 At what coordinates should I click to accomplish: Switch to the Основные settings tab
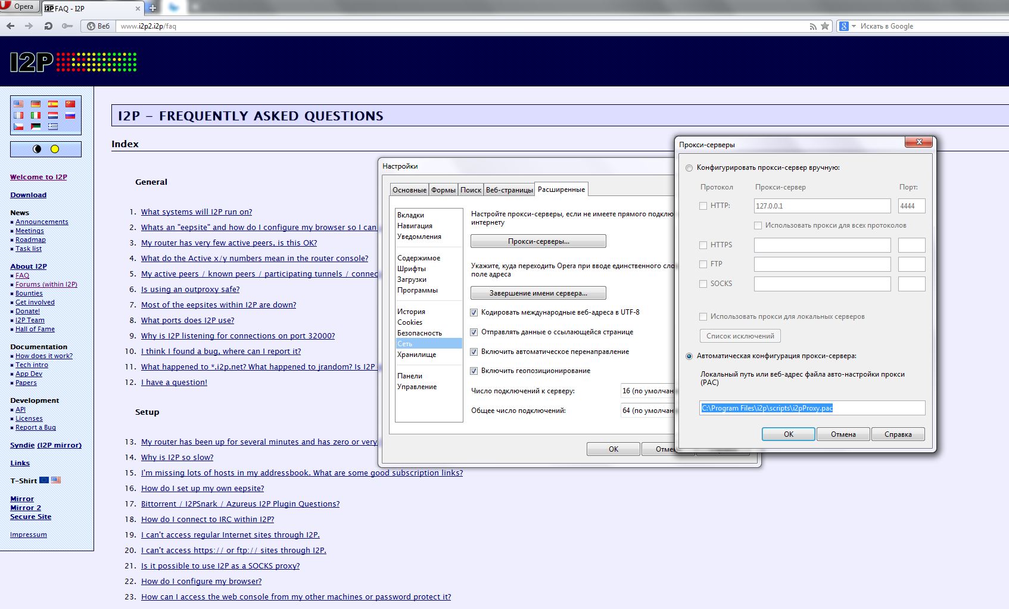[409, 190]
